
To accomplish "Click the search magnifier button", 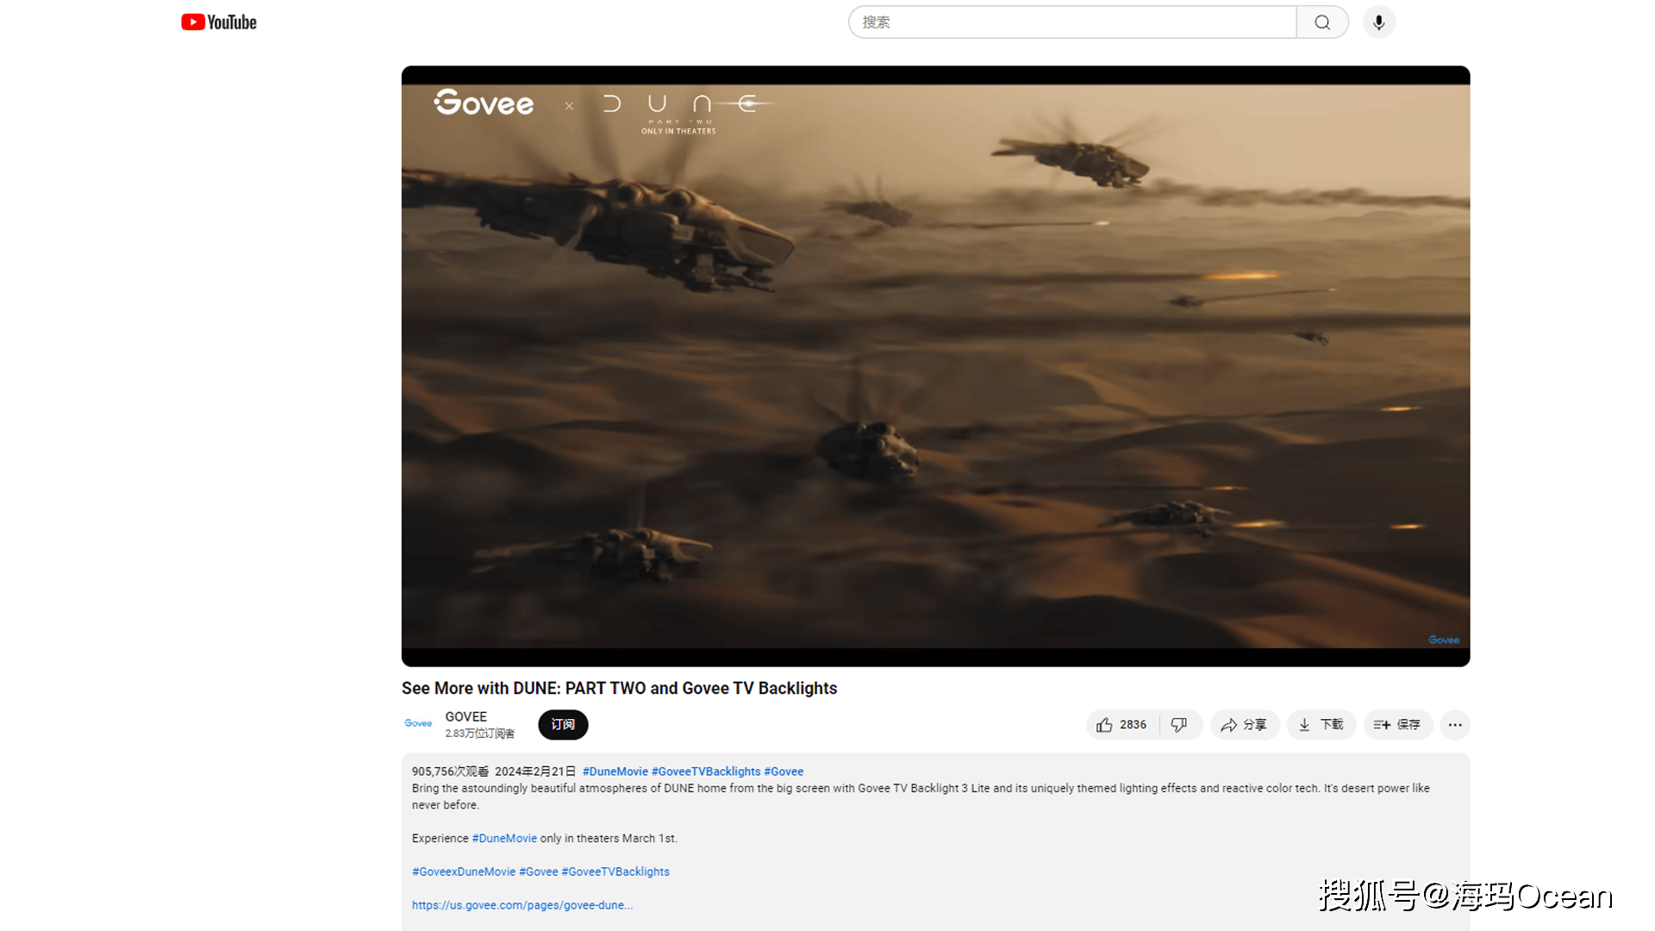I will (1322, 22).
